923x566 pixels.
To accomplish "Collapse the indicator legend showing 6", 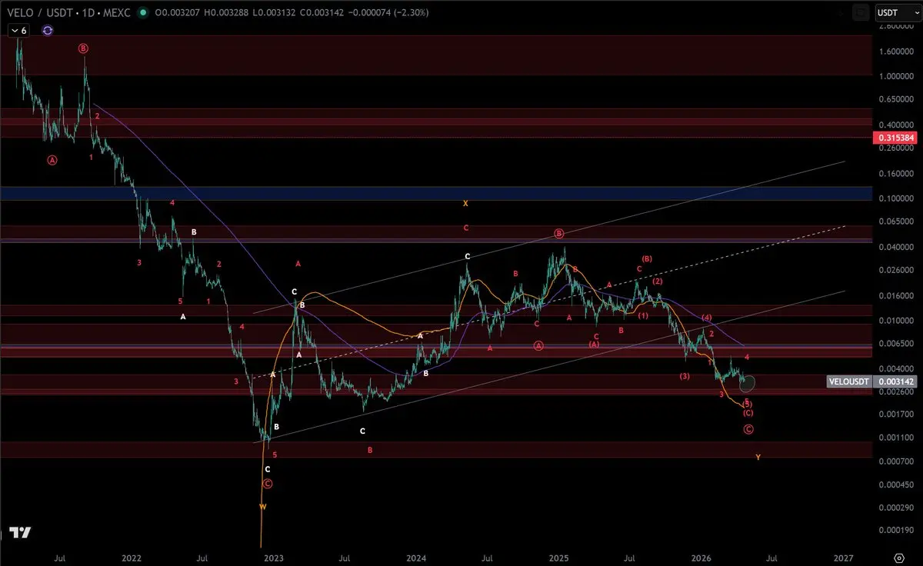I will [18, 30].
